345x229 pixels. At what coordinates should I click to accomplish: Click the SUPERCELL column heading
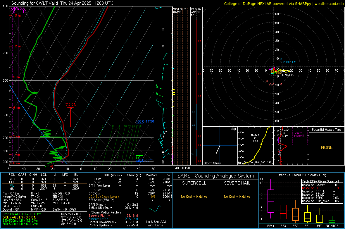(194, 183)
